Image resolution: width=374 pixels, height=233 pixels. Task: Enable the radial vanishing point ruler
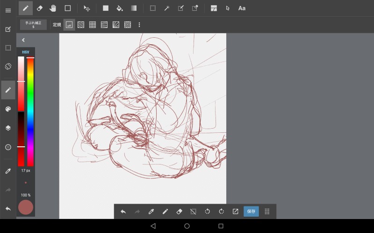[x=116, y=25]
